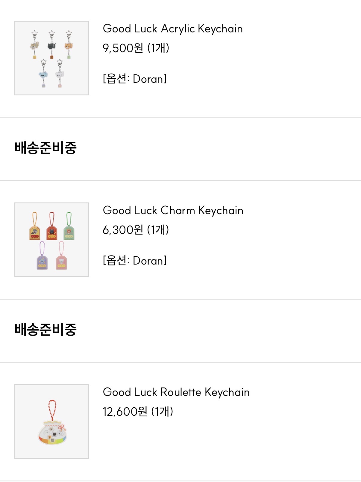
Task: Click the "Good Luck Roulette Keychain" product title
Action: click(176, 392)
